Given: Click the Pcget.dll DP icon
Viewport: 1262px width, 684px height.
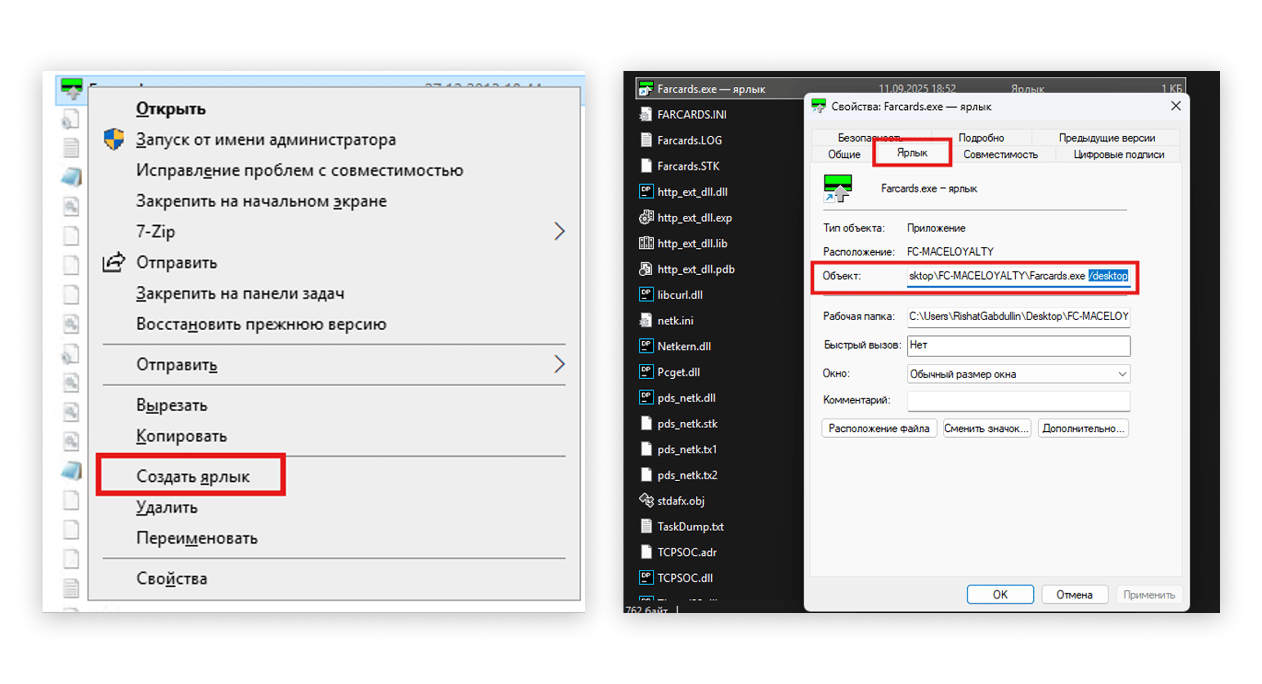Looking at the screenshot, I should pos(646,372).
